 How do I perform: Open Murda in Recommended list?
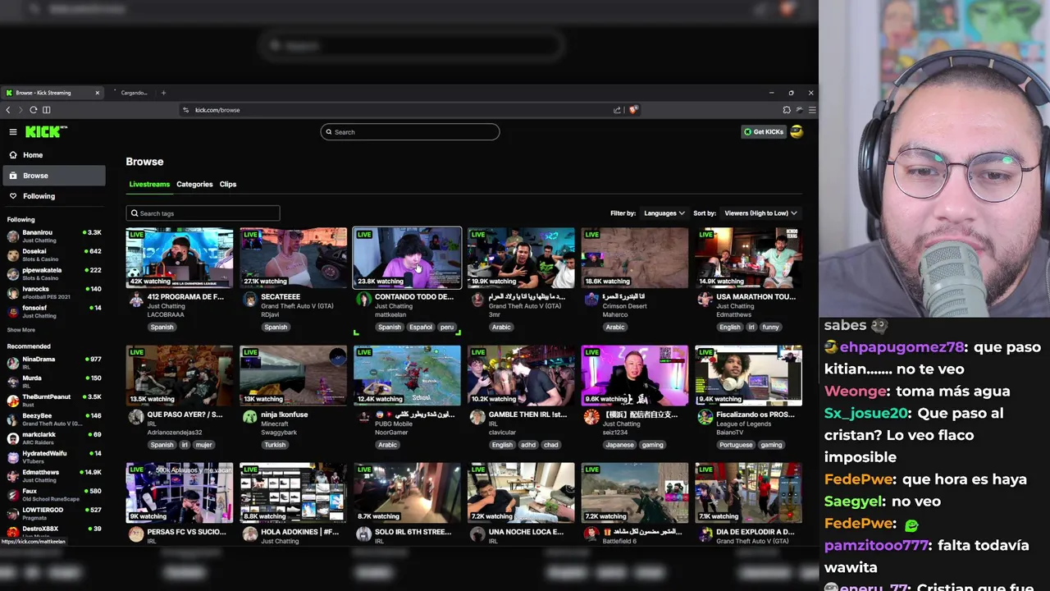pyautogui.click(x=54, y=382)
